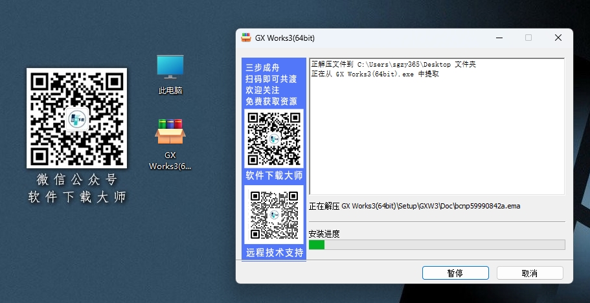Viewport: 590px width, 303px height.
Task: Click the 欢迎关注 text in the sidebar
Action: pos(263,90)
